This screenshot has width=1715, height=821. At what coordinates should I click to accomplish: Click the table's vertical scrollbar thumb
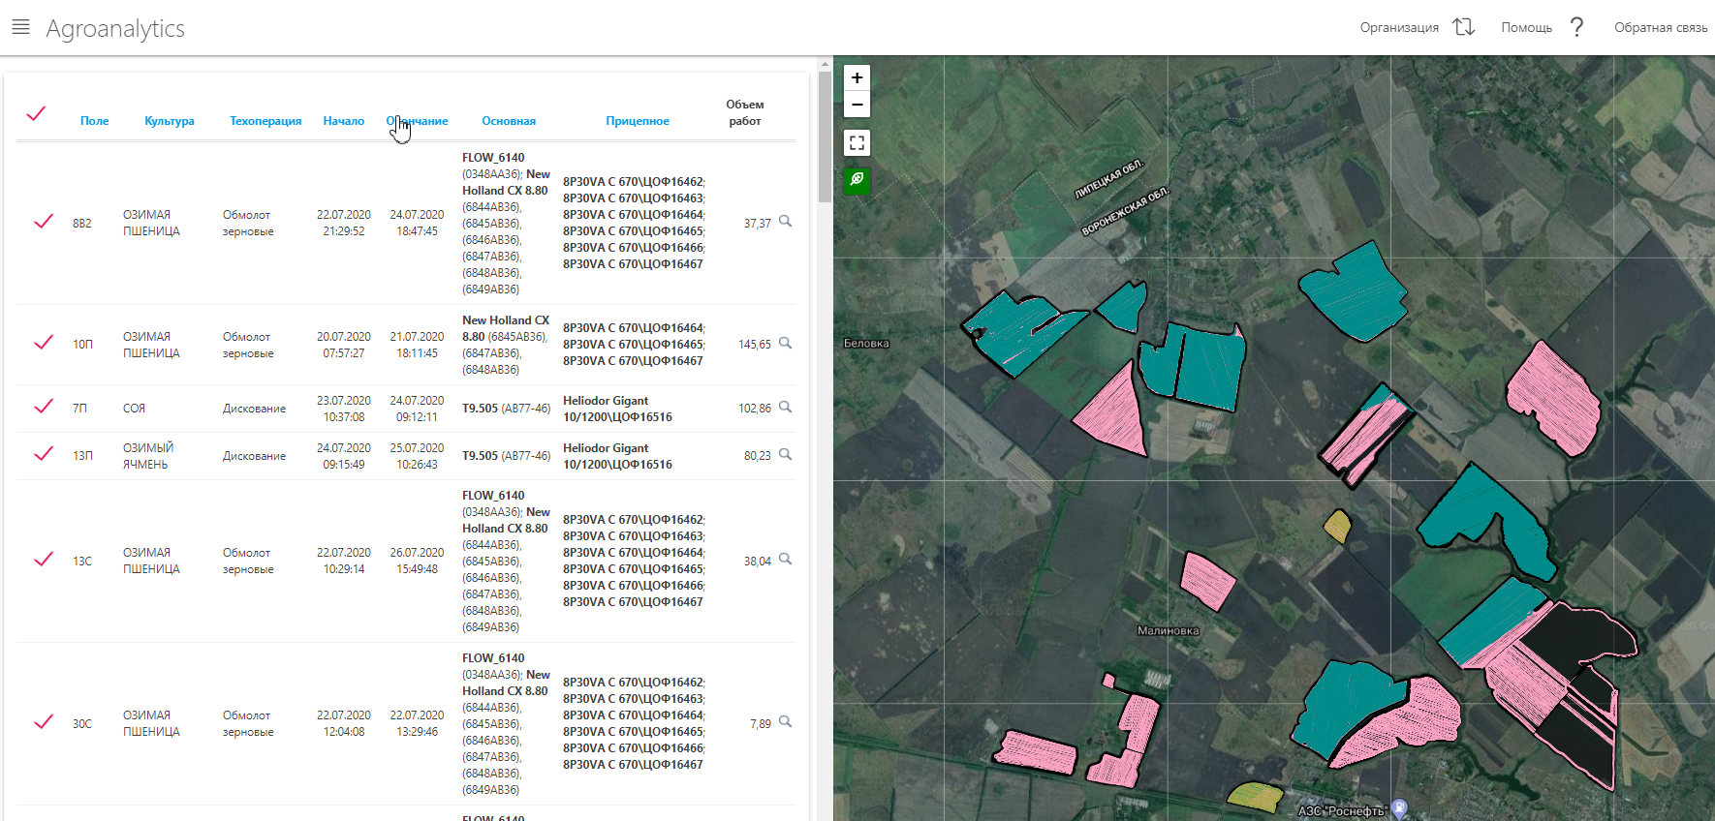tap(825, 136)
